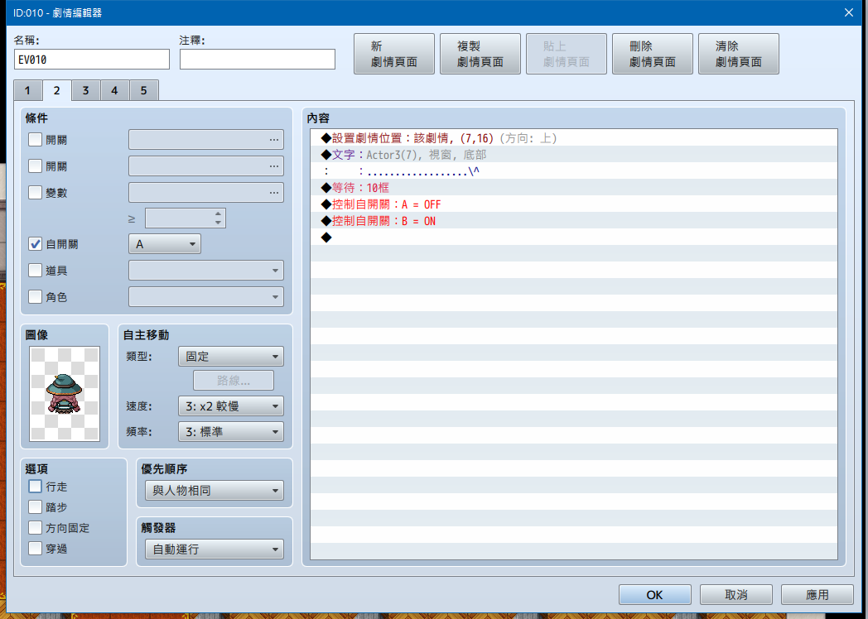This screenshot has width=868, height=619.
Task: Click the dotted message text line ending in \^
Action: point(573,171)
